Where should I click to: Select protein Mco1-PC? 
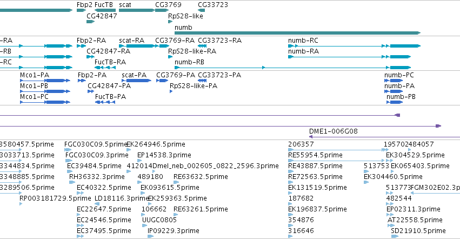click(x=45, y=102)
